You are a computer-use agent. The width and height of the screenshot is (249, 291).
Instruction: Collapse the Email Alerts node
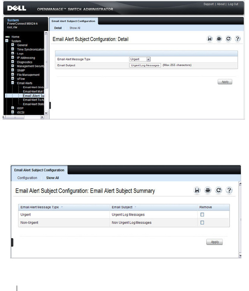pyautogui.click(x=12, y=83)
